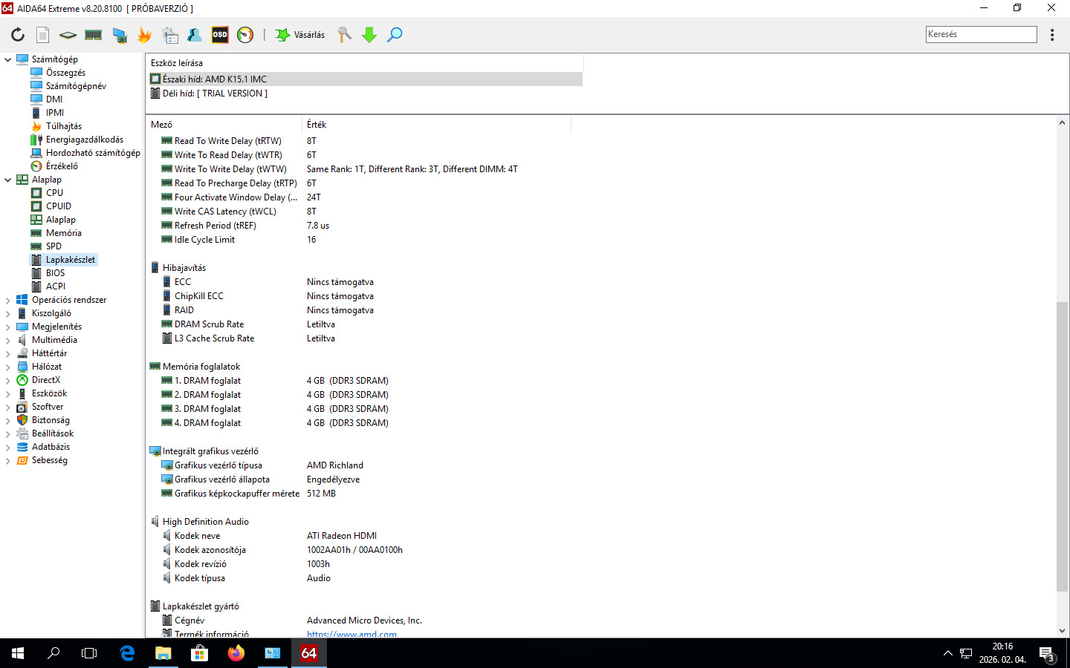Open the notification center icon
This screenshot has width=1070, height=668.
(x=1047, y=654)
